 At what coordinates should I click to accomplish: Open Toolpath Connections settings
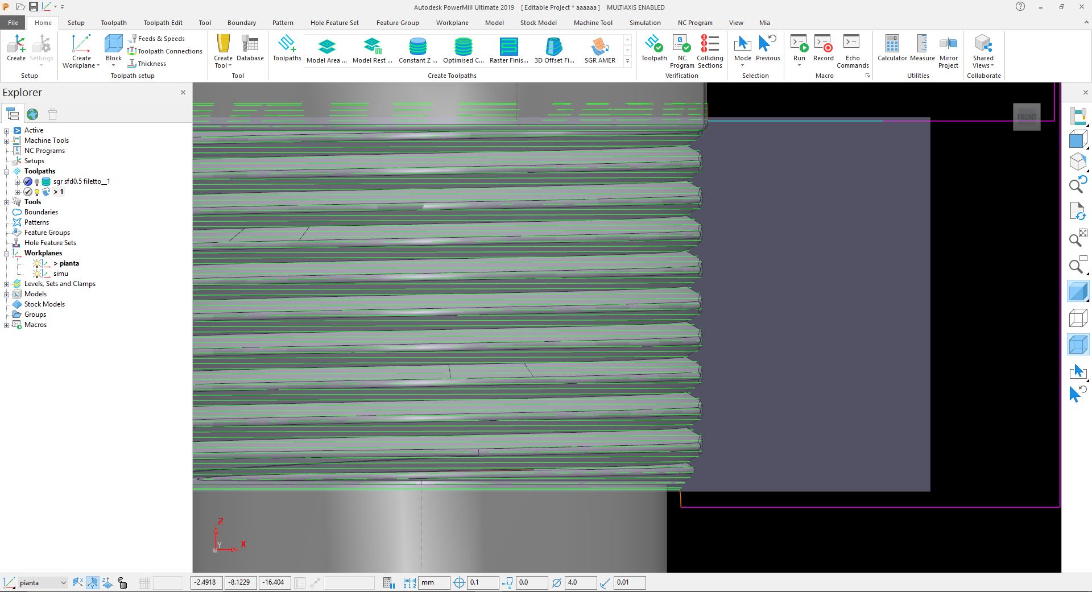pyautogui.click(x=165, y=51)
